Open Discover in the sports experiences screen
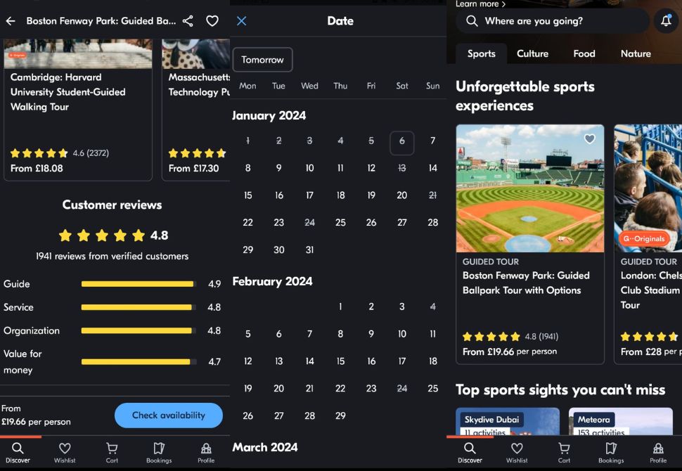682x471 pixels. [470, 453]
